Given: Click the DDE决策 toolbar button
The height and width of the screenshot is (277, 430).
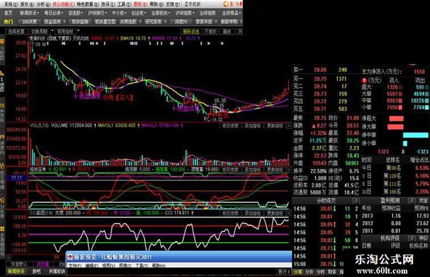Looking at the screenshot, I should 29,22.
